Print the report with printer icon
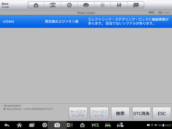 86,5
